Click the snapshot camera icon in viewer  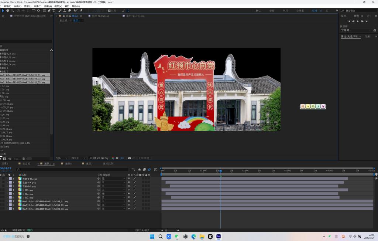click(x=130, y=158)
